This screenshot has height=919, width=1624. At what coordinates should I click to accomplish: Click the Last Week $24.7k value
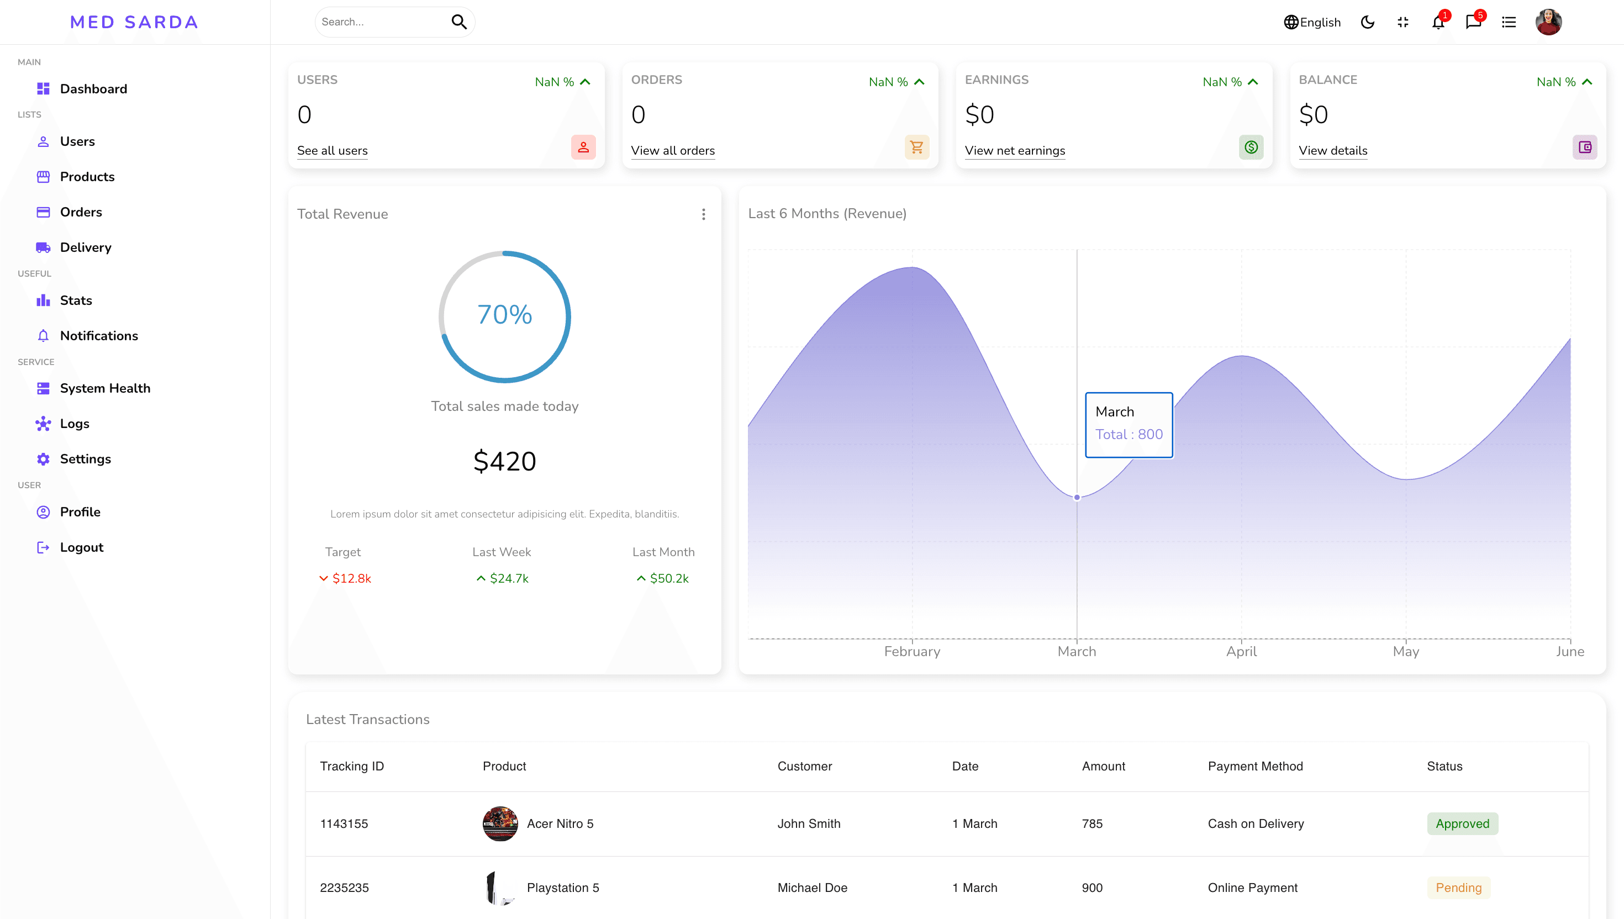(503, 578)
